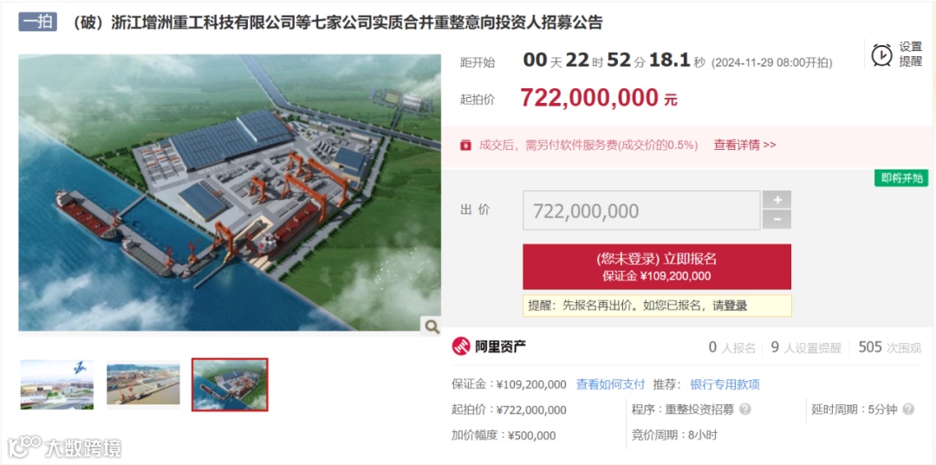Click 立即报名 red registration button

coord(657,267)
